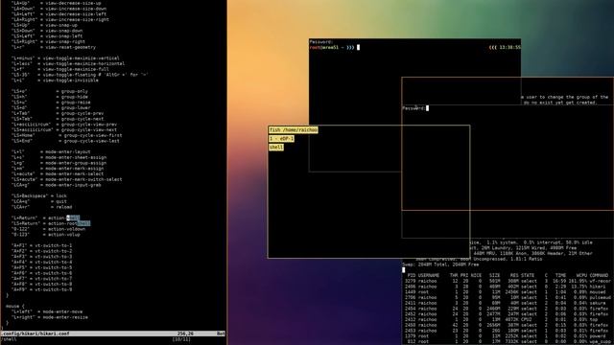This screenshot has width=614, height=345.
Task: Click the "action-root-shell" line
Action: point(51,223)
